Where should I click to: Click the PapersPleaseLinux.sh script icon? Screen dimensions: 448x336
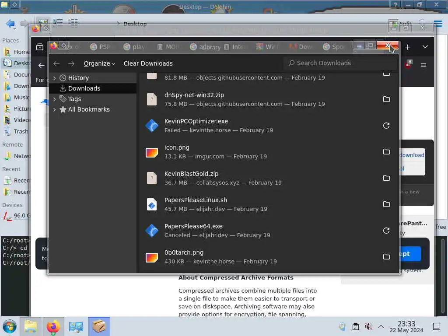(x=152, y=204)
